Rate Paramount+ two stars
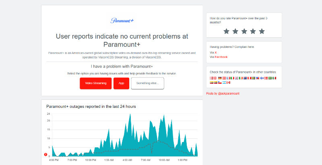Image resolution: width=322 pixels, height=165 pixels. (235, 31)
